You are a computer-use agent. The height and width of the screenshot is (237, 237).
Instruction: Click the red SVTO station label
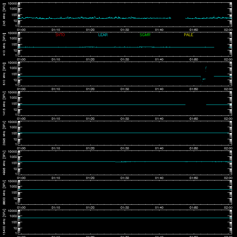(x=60, y=35)
